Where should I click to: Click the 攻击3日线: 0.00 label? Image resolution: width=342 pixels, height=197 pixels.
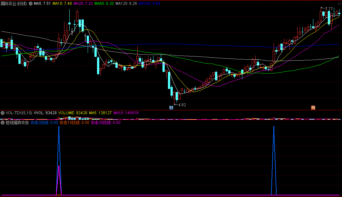tap(44, 123)
